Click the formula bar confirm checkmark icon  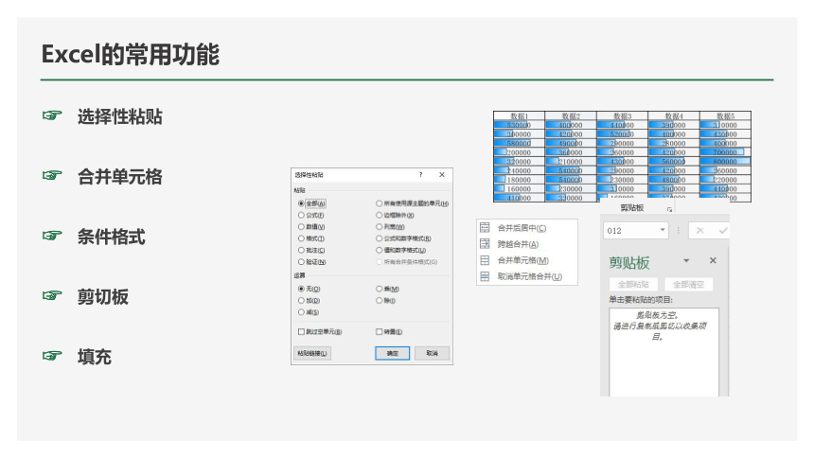pos(722,231)
